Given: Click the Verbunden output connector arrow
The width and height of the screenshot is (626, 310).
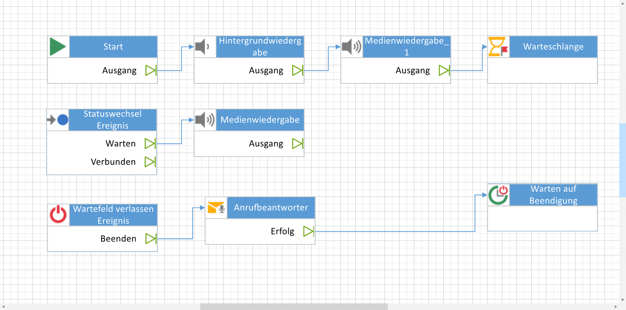Looking at the screenshot, I should click(x=150, y=162).
